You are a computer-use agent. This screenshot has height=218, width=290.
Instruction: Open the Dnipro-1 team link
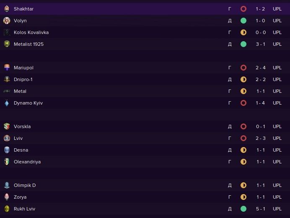(x=23, y=79)
